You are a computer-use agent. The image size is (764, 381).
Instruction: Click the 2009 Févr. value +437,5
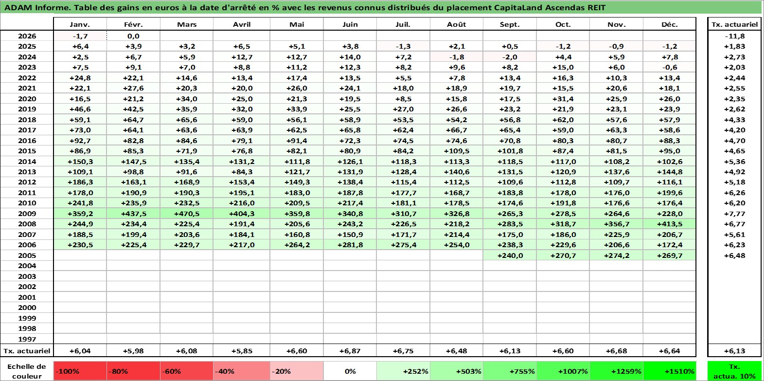pyautogui.click(x=133, y=214)
